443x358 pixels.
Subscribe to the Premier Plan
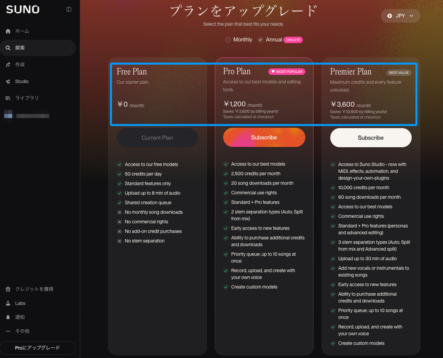371,138
